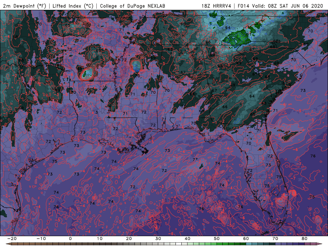The width and height of the screenshot is (328, 246).
Task: Pick the brown swatch at color bar start
Action: point(15,244)
